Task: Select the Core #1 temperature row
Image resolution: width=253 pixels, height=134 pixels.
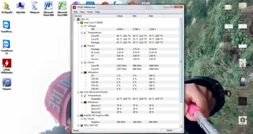Action: coord(126,39)
